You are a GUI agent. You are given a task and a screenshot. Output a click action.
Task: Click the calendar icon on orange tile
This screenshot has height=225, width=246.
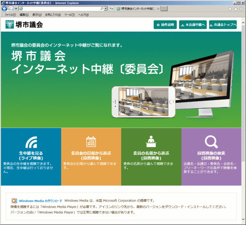pyautogui.click(x=91, y=141)
